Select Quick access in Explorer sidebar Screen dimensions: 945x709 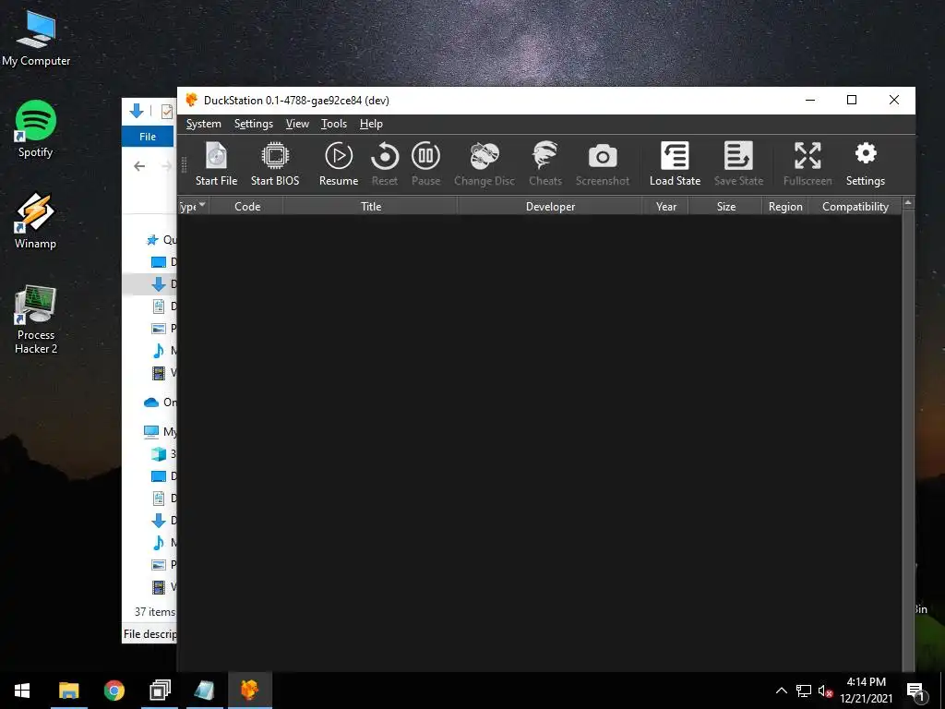[x=161, y=240]
